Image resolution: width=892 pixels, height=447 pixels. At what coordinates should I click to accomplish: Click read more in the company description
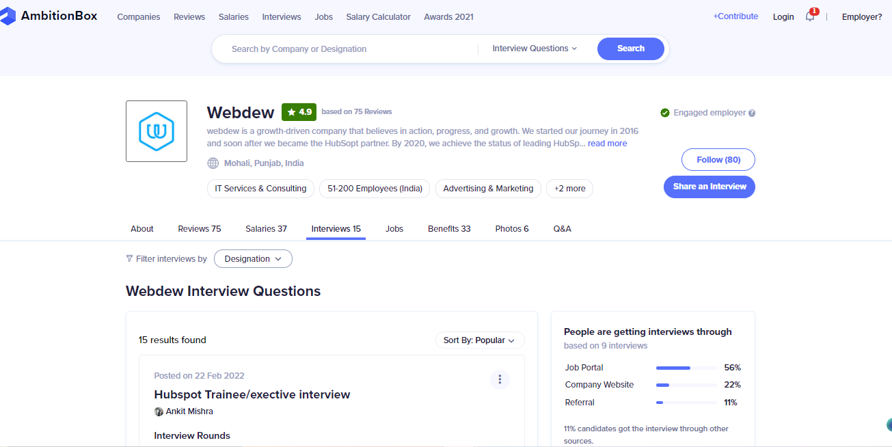[x=607, y=143]
